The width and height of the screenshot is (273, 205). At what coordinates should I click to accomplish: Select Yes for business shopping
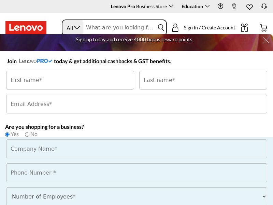(x=7, y=134)
